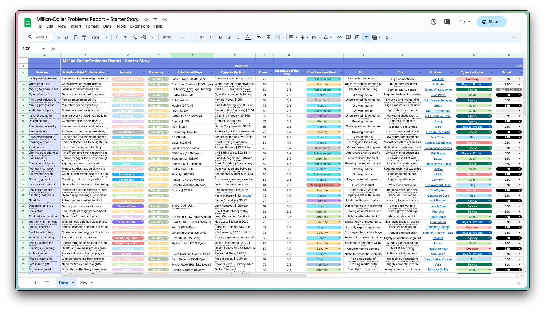This screenshot has width=545, height=311.
Task: Open horizontal align dropdown
Action: [293, 37]
